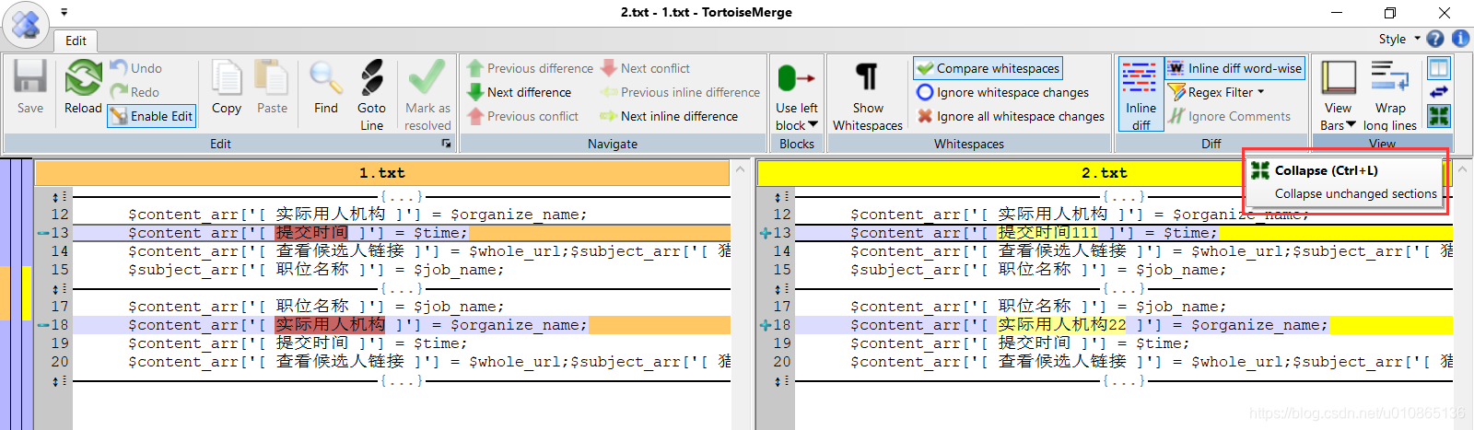Click added line 13 in 2.txt pane
The height and width of the screenshot is (430, 1474).
(1124, 233)
